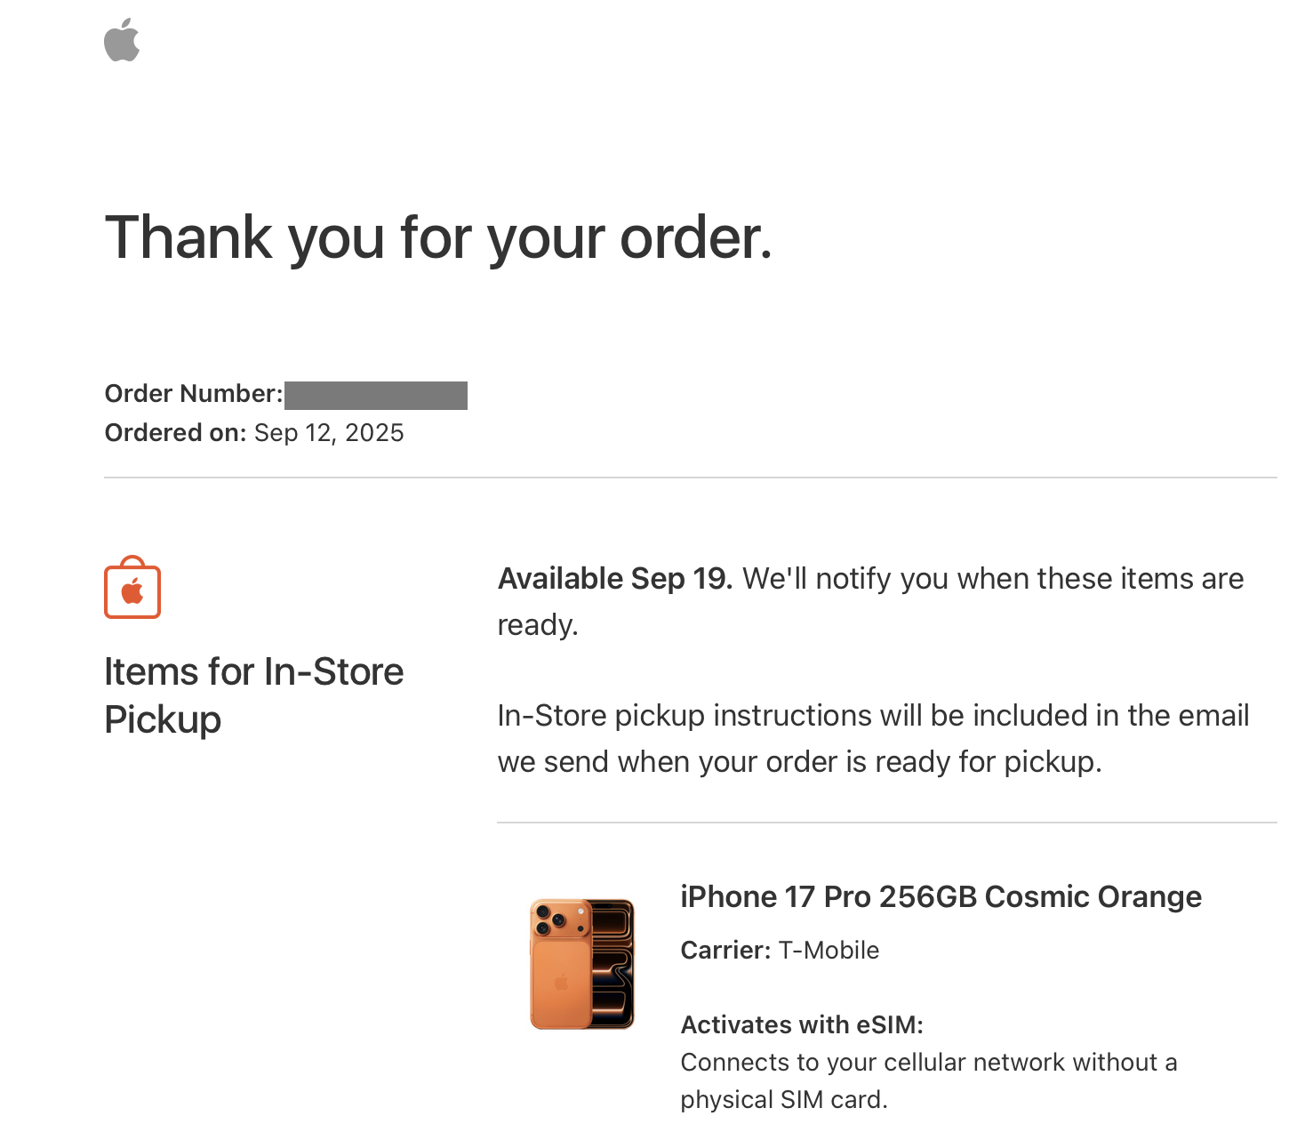Click the divider line above the iPhone item

(x=886, y=823)
